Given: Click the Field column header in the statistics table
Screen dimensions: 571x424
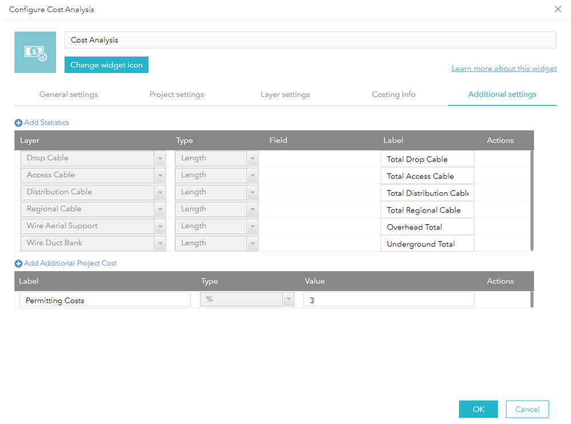Looking at the screenshot, I should click(x=278, y=140).
